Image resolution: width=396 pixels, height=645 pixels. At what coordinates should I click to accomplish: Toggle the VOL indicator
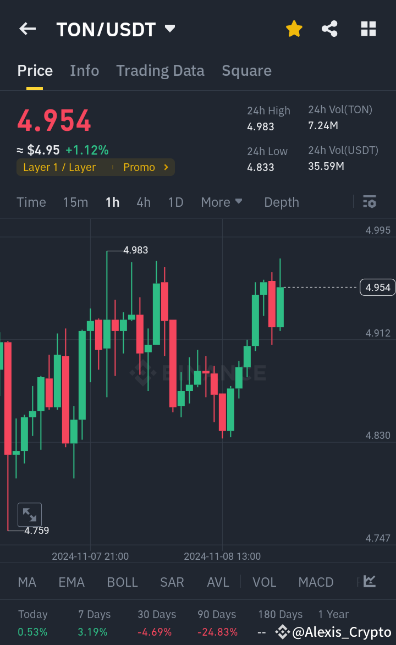265,581
